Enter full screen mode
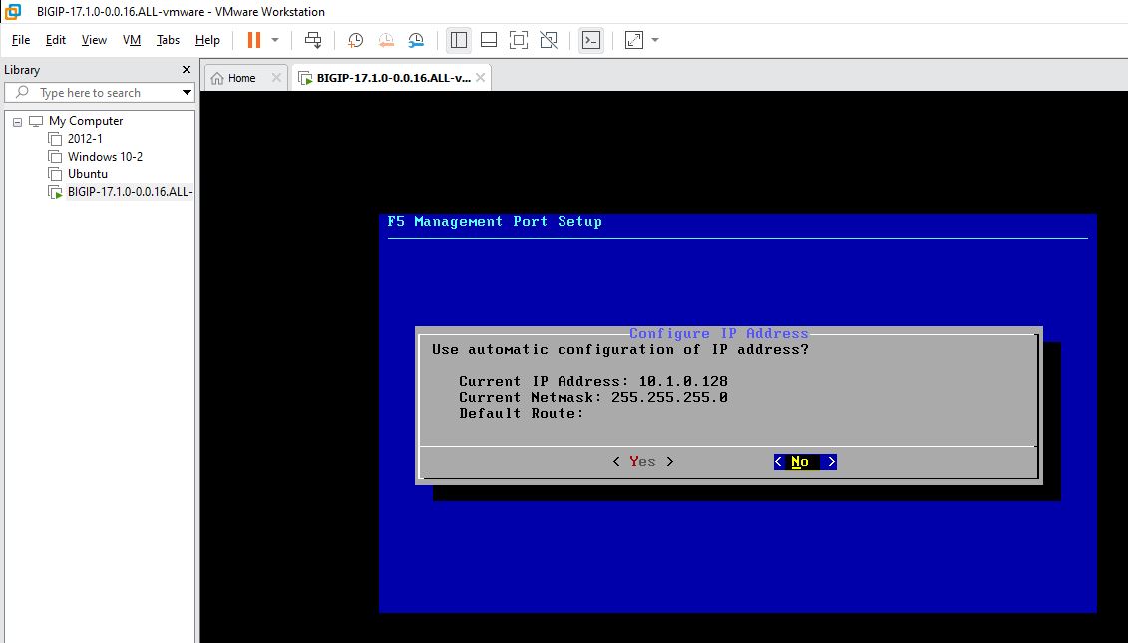The image size is (1128, 643). point(518,40)
